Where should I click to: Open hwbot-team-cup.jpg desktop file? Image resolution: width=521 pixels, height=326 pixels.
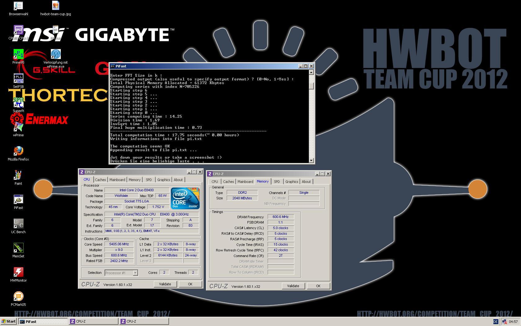pos(56,8)
